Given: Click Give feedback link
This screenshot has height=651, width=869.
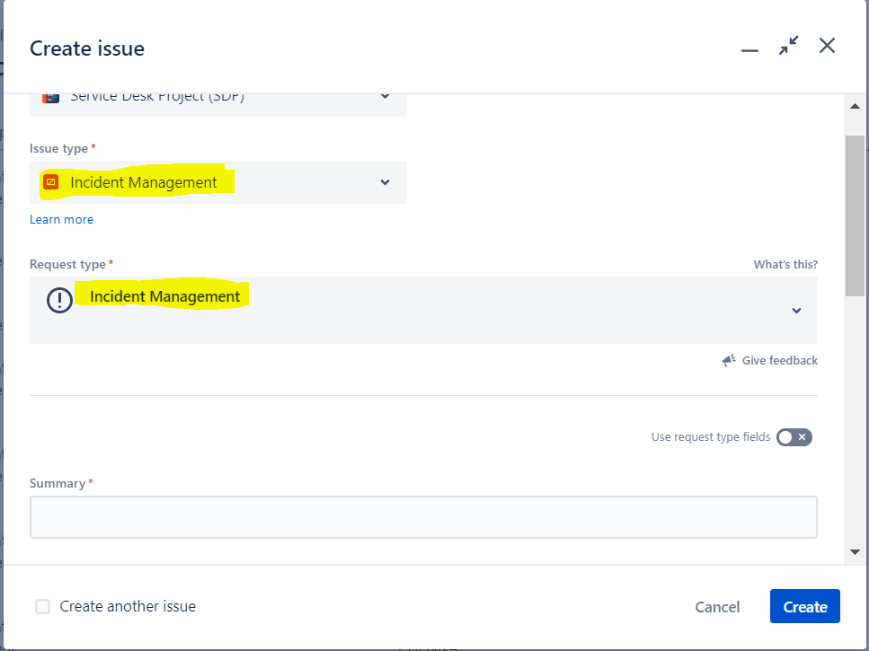Looking at the screenshot, I should pos(780,360).
